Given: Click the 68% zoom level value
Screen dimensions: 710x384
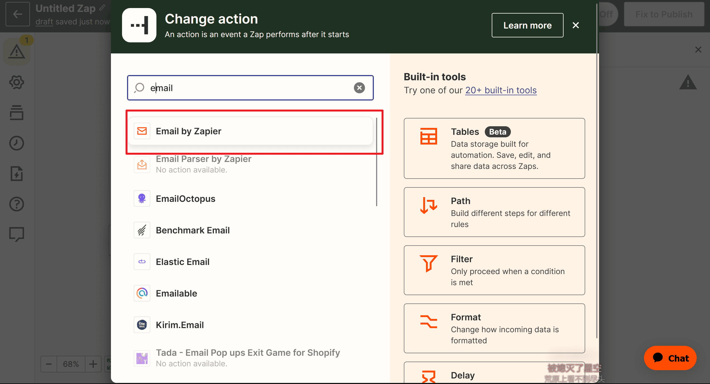Looking at the screenshot, I should [x=71, y=364].
